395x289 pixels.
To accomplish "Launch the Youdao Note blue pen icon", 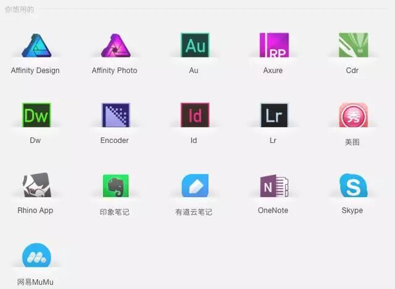I will click(x=195, y=185).
